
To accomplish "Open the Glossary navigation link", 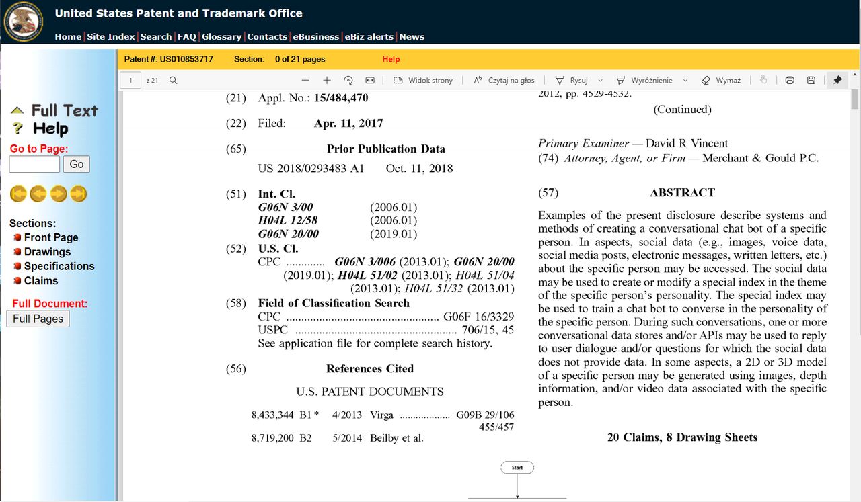I will pyautogui.click(x=221, y=37).
